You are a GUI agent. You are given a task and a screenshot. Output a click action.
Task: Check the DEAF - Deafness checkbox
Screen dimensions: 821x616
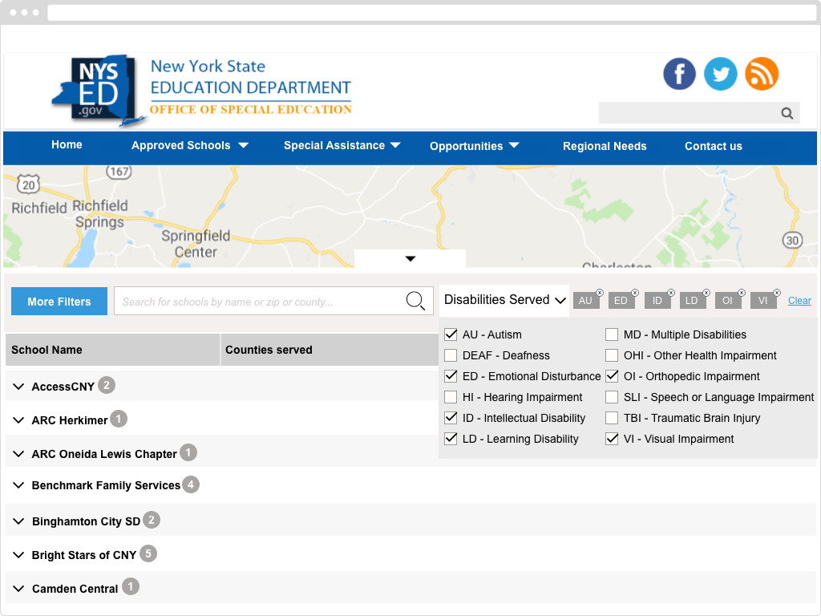(451, 355)
